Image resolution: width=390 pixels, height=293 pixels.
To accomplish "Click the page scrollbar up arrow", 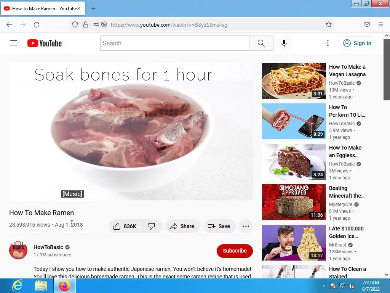I will click(x=387, y=35).
